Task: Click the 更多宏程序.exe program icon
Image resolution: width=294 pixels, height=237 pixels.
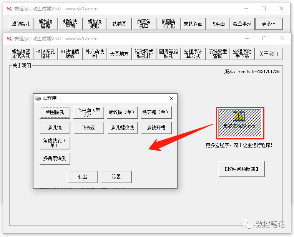Action: [240, 123]
